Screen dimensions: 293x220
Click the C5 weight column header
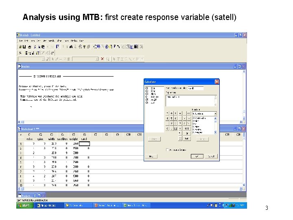pos(74,137)
